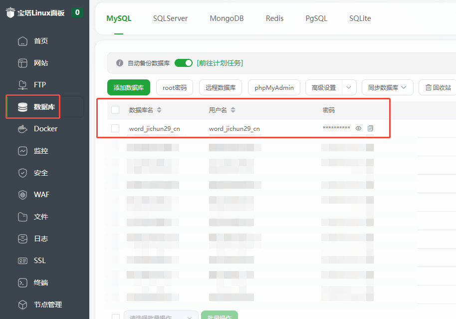Image resolution: width=456 pixels, height=319 pixels.
Task: Click the 远程数据库 button
Action: [x=221, y=87]
